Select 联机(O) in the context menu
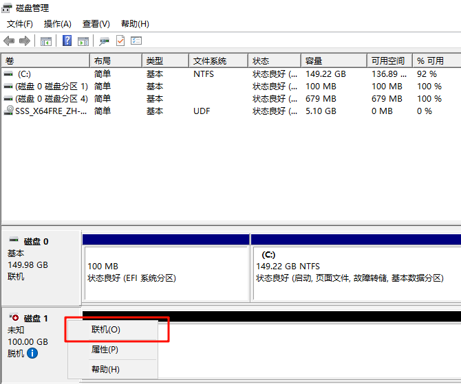The height and width of the screenshot is (384, 461). (106, 330)
